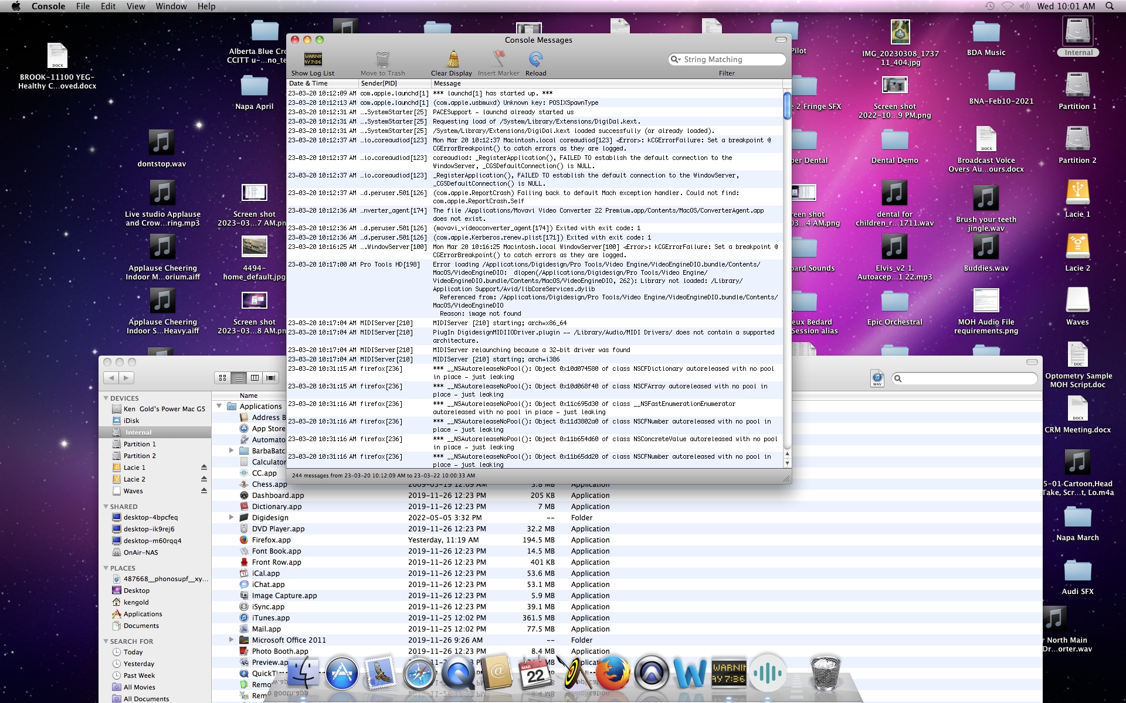Open Firefox from the Dock
This screenshot has width=1126, height=703.
coord(613,673)
